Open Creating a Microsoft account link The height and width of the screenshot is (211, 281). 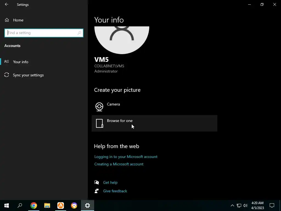(119, 164)
